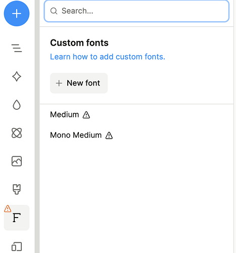
Task: Select the F fonts sidebar tab
Action: pyautogui.click(x=17, y=218)
